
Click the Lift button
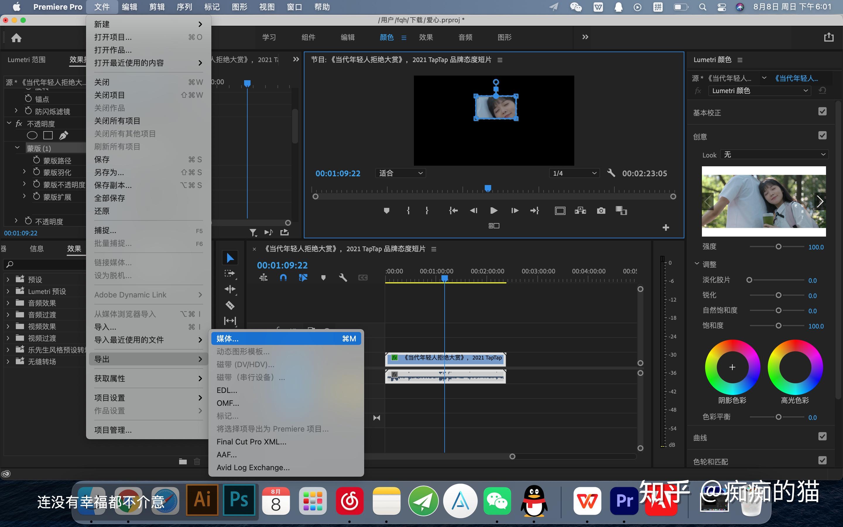pyautogui.click(x=560, y=211)
